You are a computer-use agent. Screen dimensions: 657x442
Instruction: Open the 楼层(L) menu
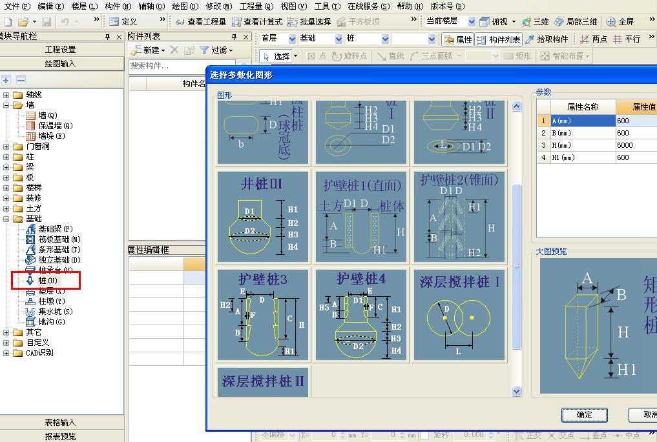84,6
